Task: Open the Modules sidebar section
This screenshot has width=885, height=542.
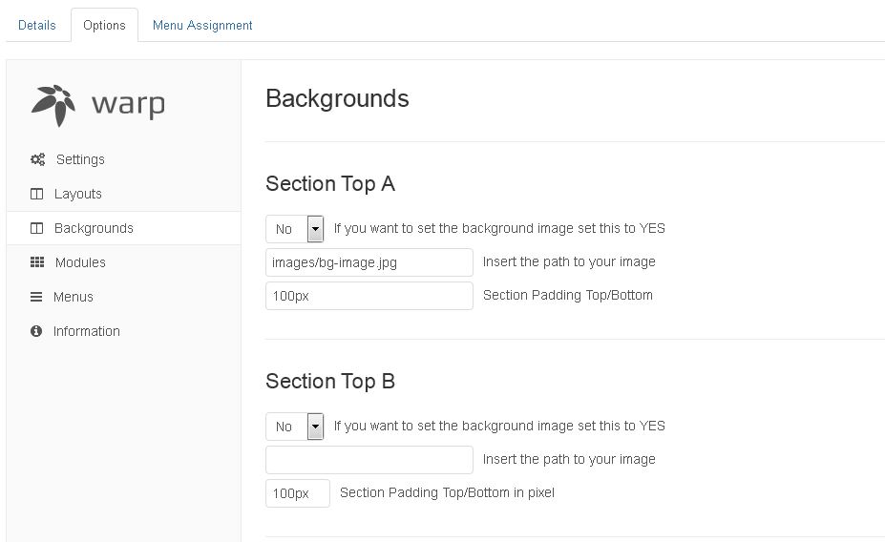Action: [x=80, y=262]
